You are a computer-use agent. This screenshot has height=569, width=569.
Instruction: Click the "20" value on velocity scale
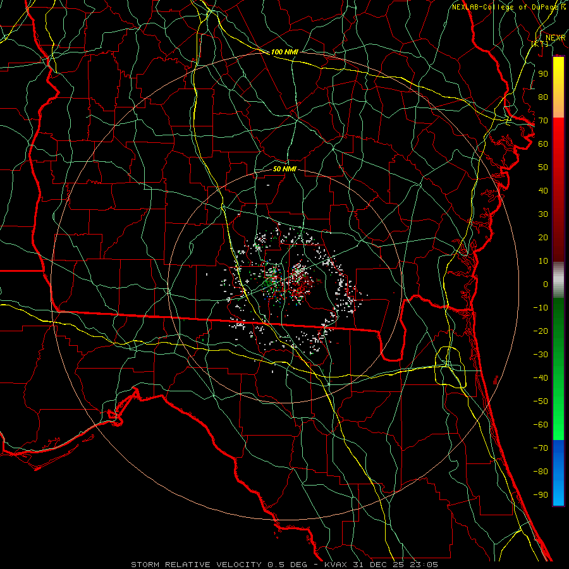point(543,238)
